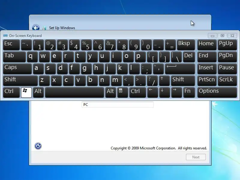This screenshot has width=240, height=180.
Task: Click the Home key
Action: [207, 45]
